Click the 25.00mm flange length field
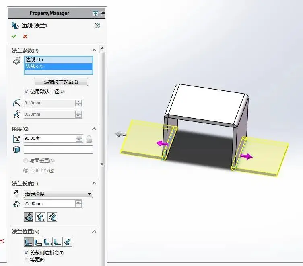The height and width of the screenshot is (266, 303). (49, 203)
